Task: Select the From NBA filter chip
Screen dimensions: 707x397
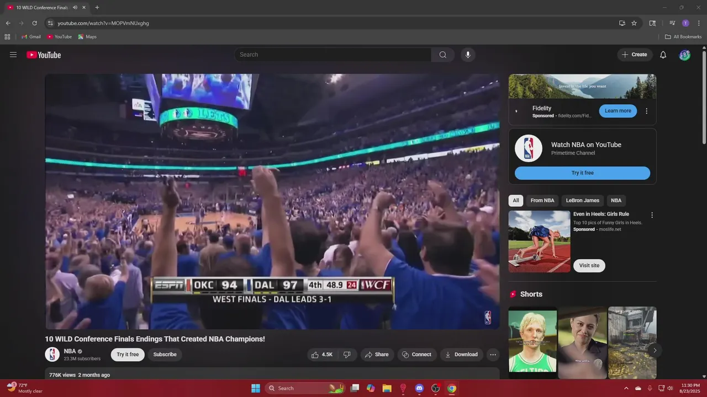Action: coord(542,201)
